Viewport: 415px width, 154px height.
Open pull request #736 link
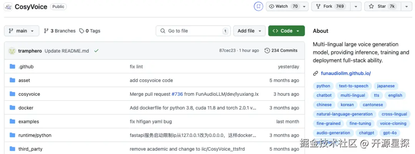[177, 94]
